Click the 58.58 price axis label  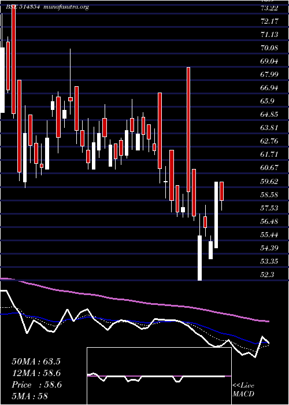coord(270,195)
